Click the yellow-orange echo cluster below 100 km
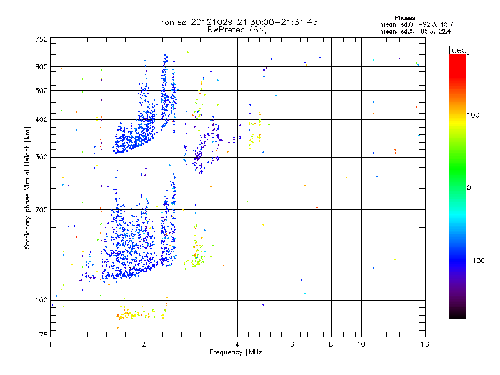The image size is (500, 375). [142, 313]
